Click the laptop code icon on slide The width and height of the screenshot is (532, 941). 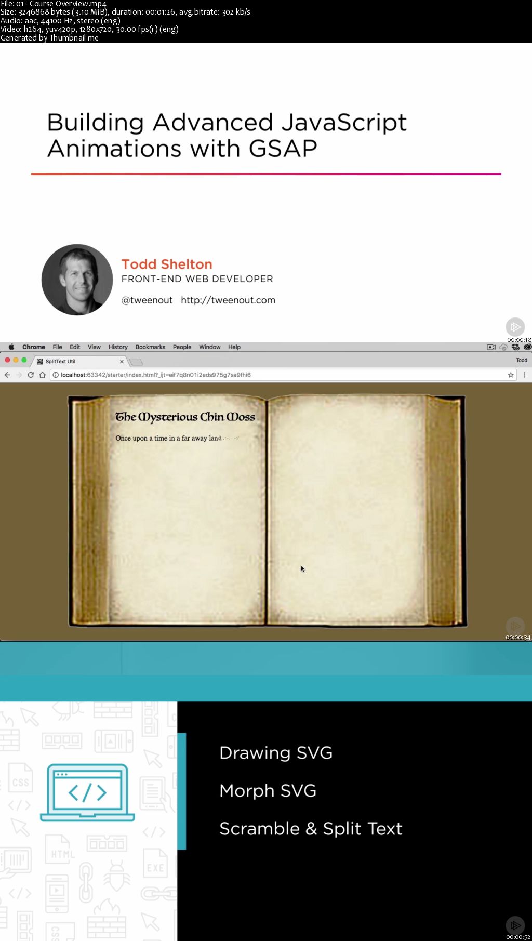click(x=87, y=792)
